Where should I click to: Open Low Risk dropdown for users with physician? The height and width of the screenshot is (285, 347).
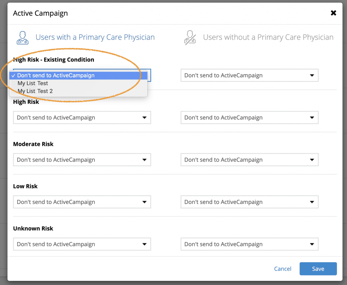click(82, 202)
